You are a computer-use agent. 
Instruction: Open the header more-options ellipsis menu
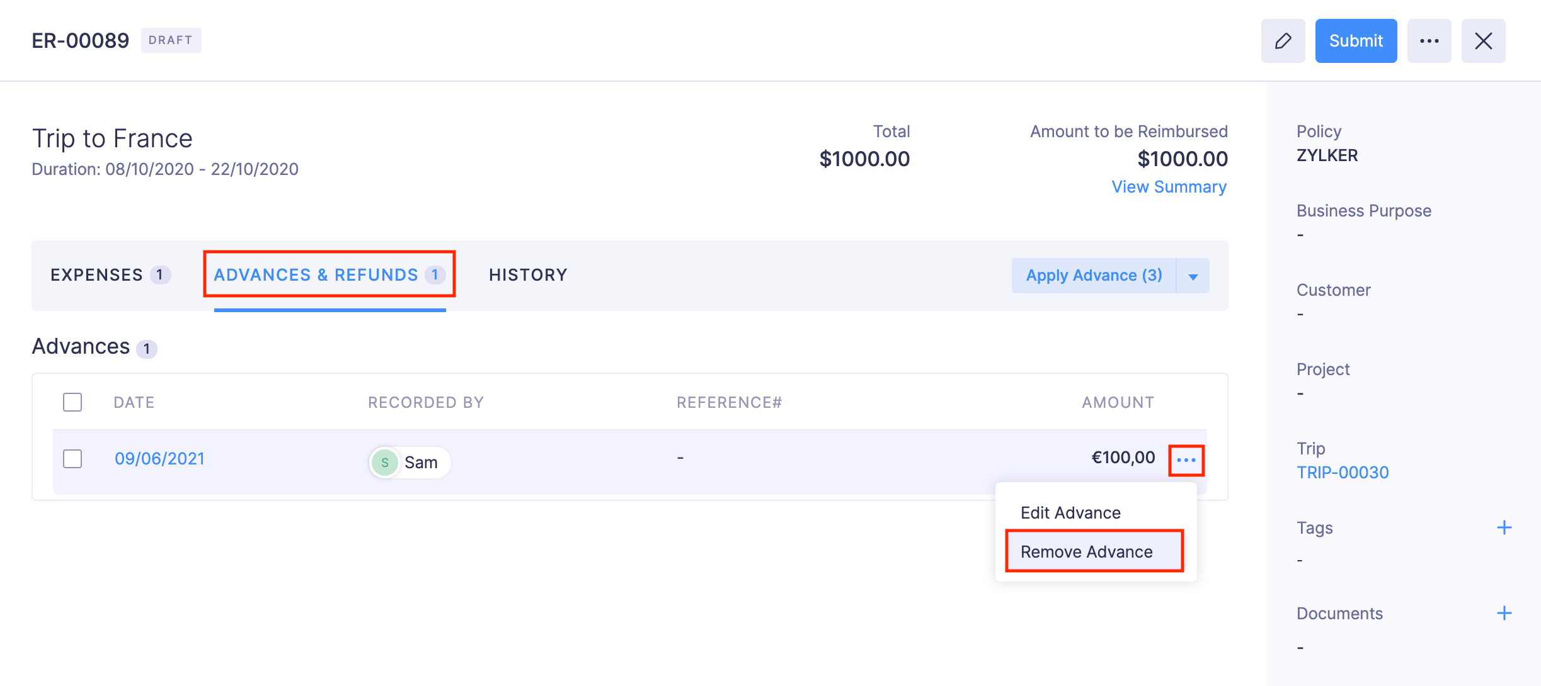pos(1429,41)
